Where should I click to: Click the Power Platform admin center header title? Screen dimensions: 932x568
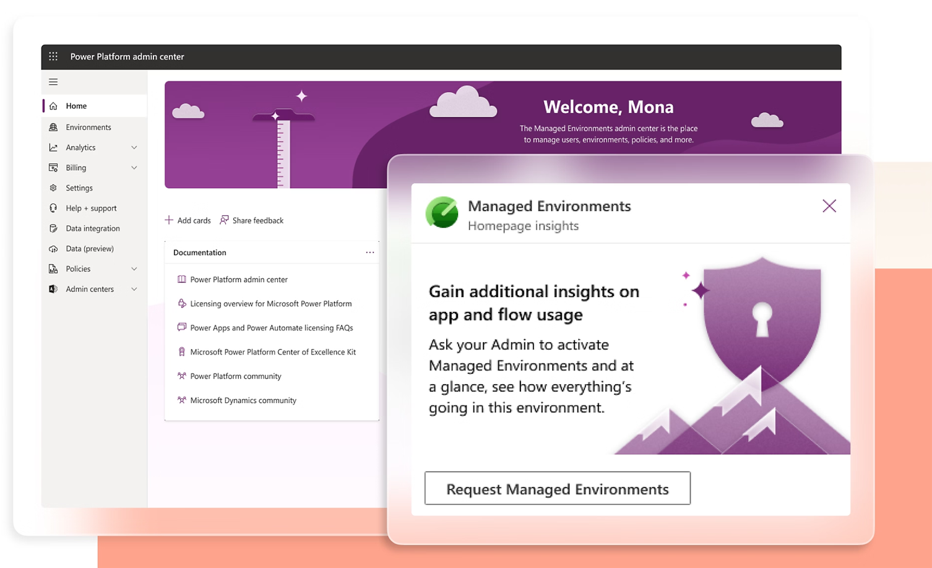click(127, 56)
